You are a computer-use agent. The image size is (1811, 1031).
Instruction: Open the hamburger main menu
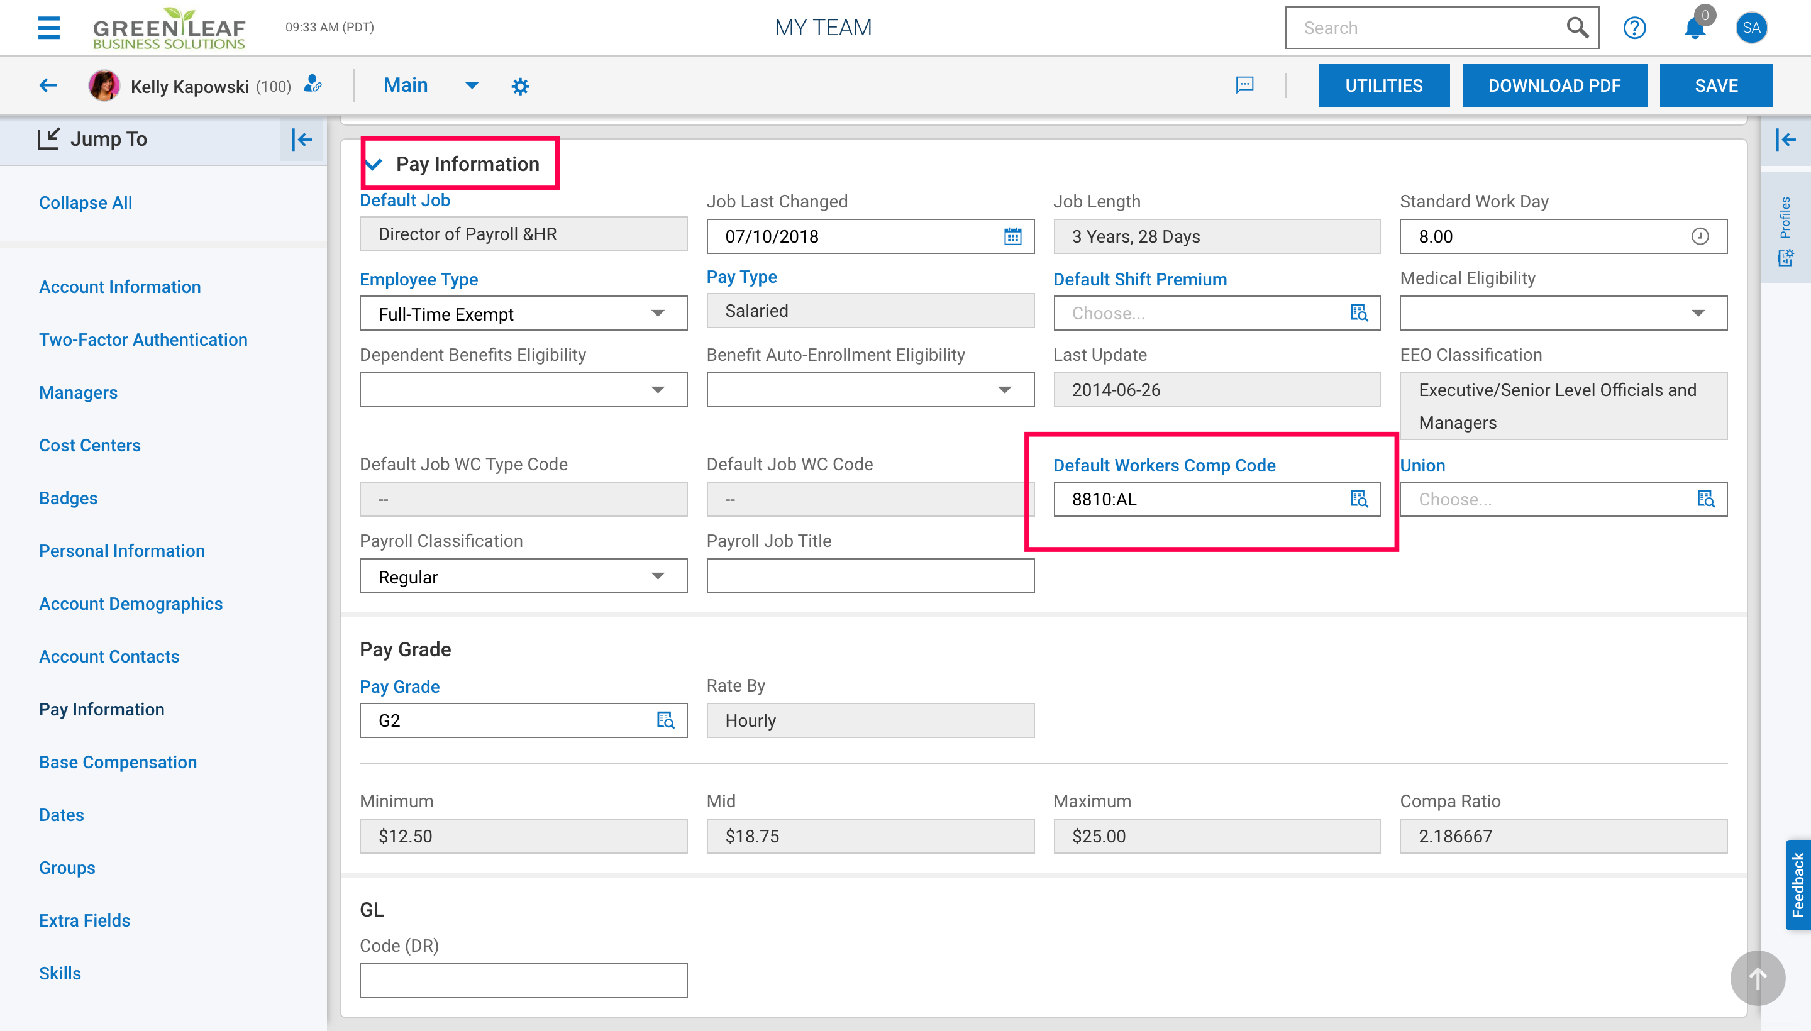[x=48, y=28]
